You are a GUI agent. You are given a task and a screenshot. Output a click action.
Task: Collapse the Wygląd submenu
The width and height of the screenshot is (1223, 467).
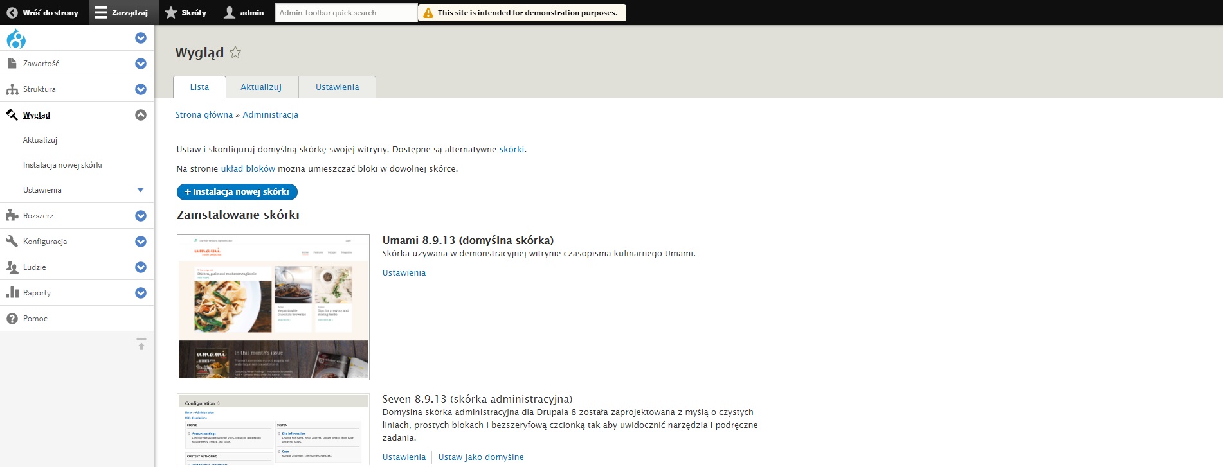pyautogui.click(x=141, y=115)
